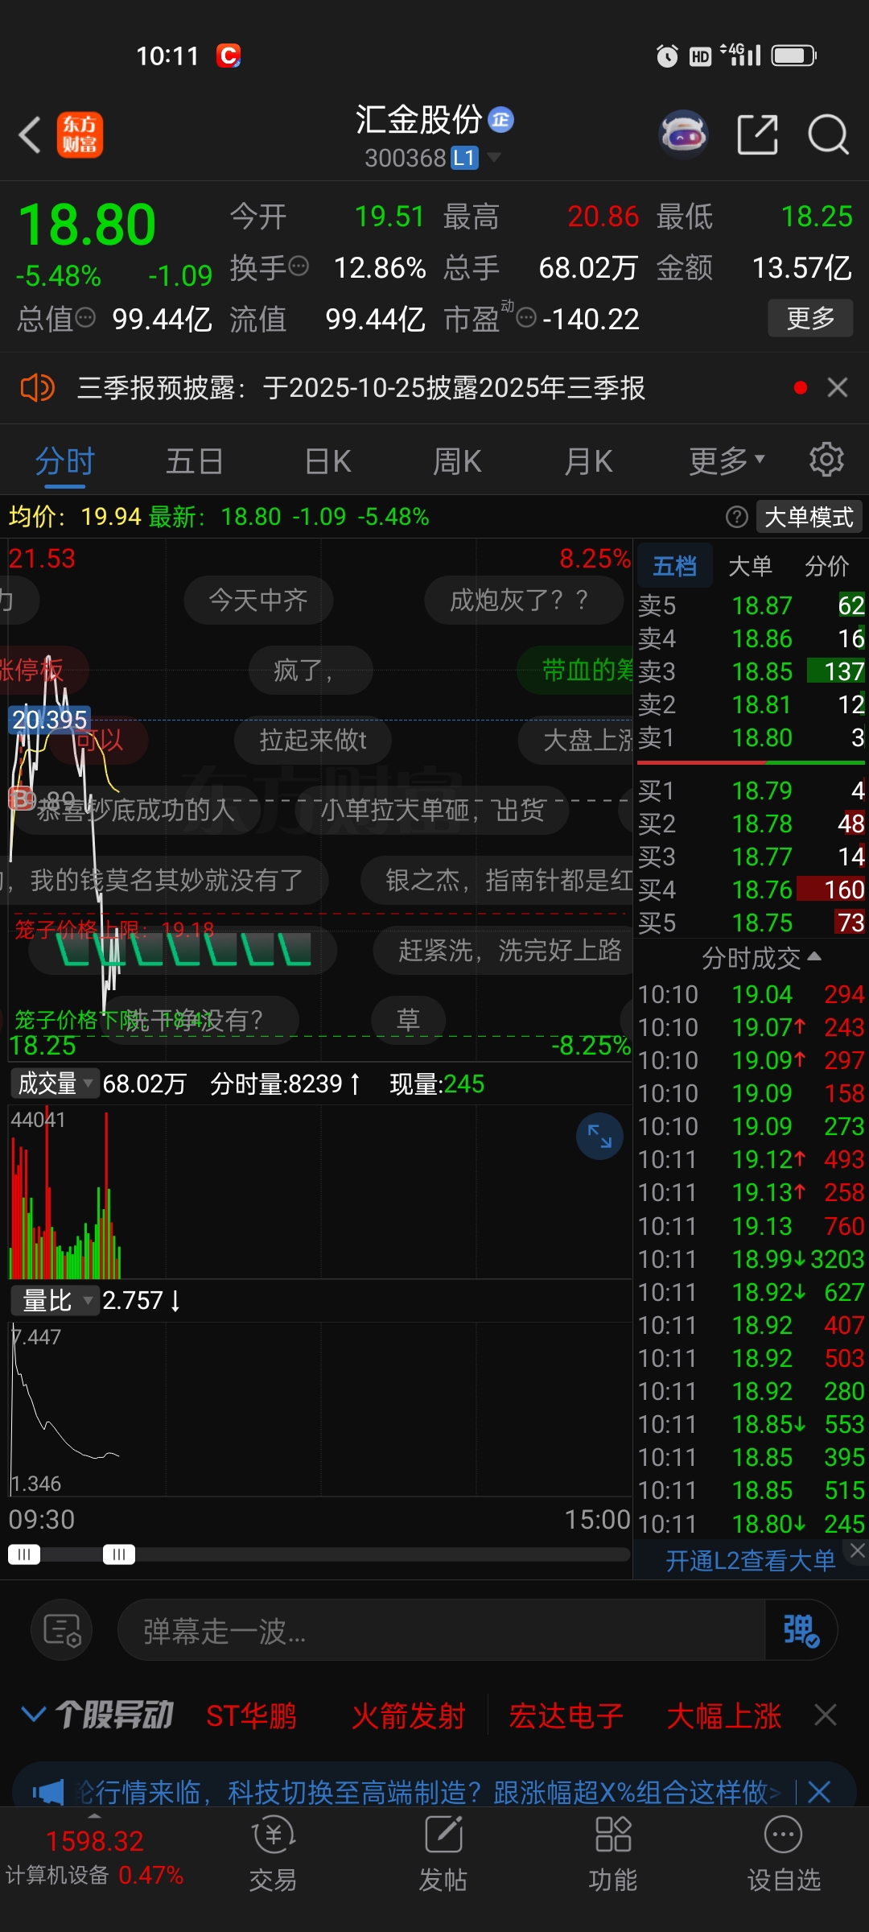Screen dimensions: 869x1932
Task: Select 买1 price 18.79 row
Action: tap(752, 791)
